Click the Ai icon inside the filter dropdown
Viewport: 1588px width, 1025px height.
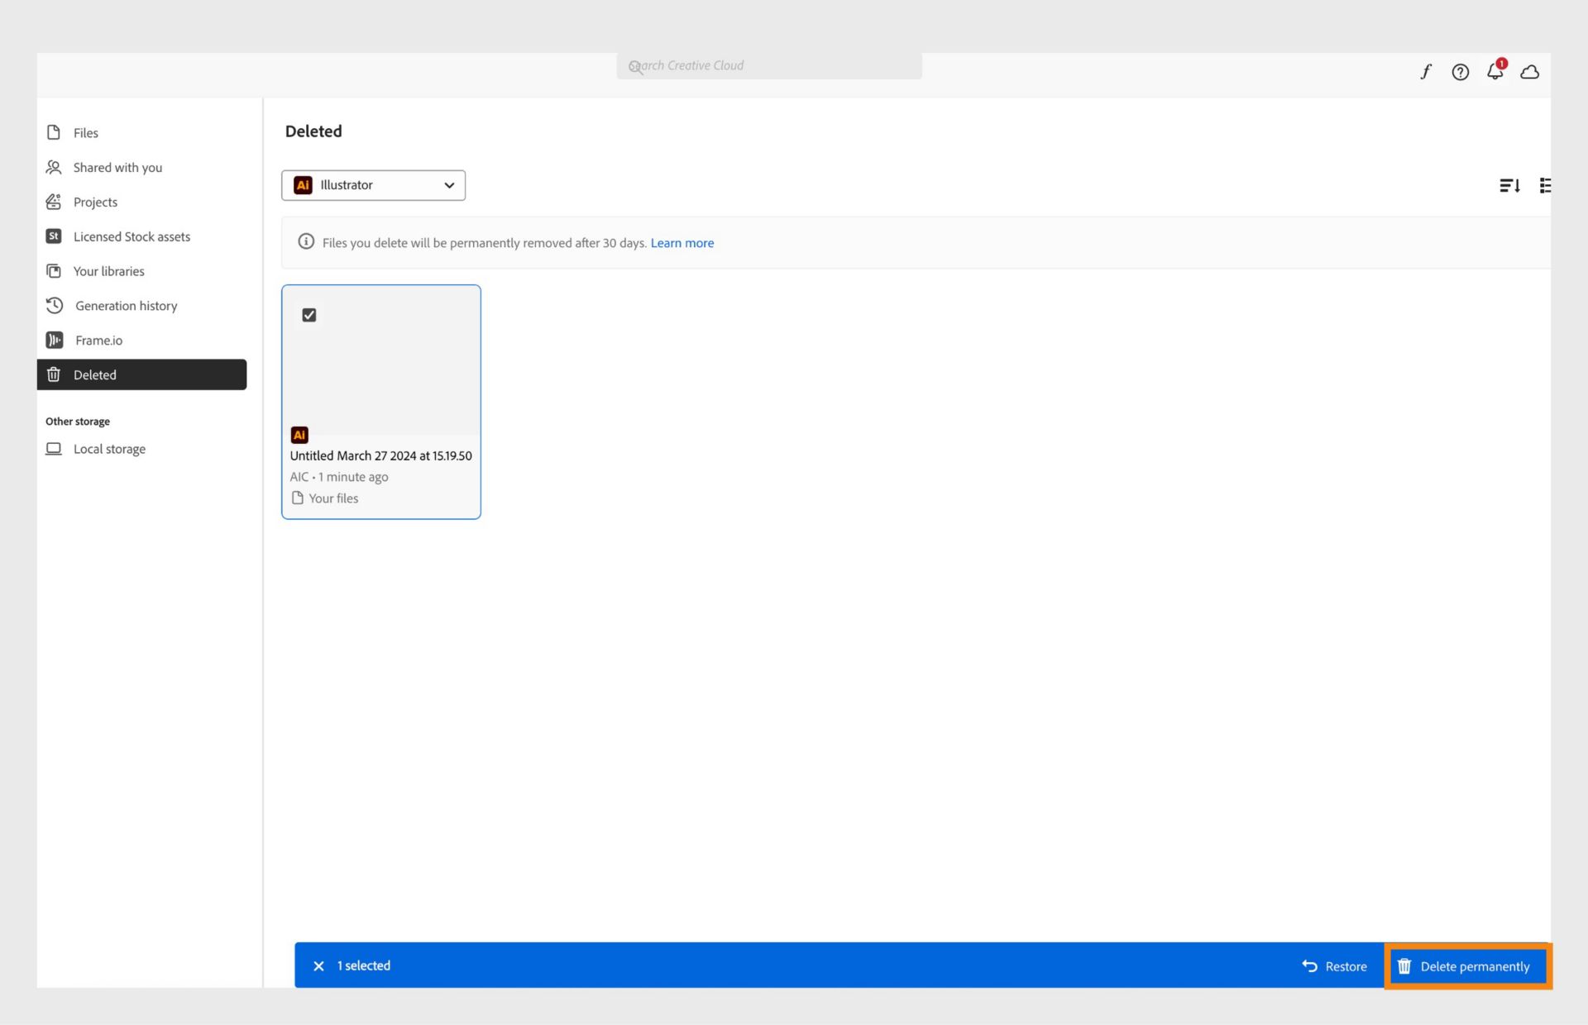pos(303,185)
